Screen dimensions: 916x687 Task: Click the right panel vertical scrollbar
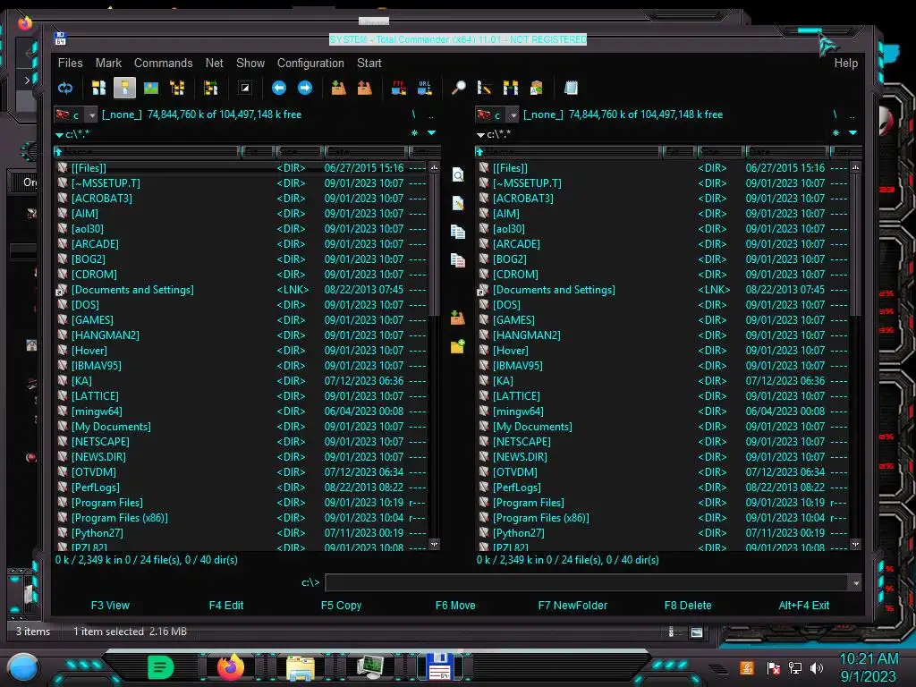coord(855,356)
